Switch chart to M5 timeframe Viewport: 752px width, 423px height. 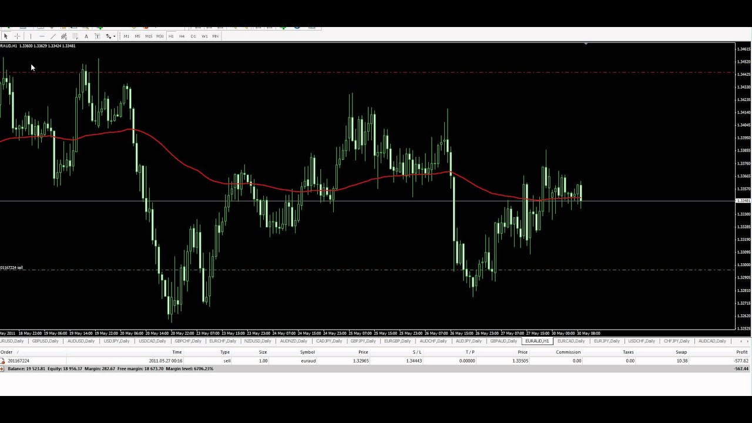137,36
